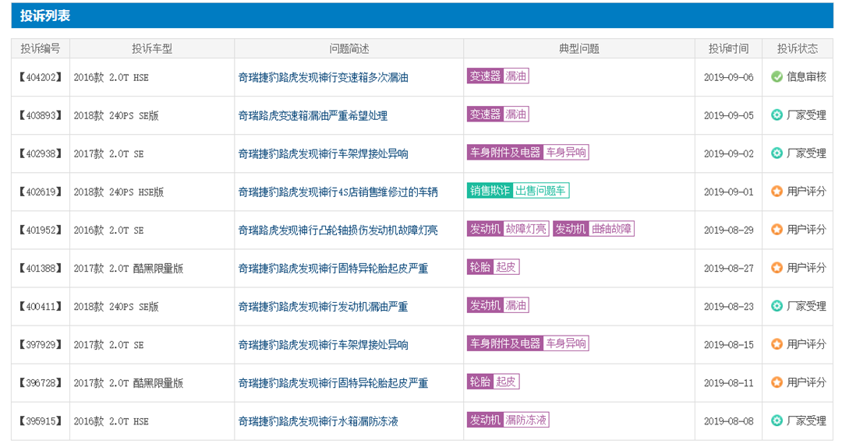The height and width of the screenshot is (447, 842).
Task: Click the green checkmark icon beside 信息审核
Action: (x=777, y=77)
